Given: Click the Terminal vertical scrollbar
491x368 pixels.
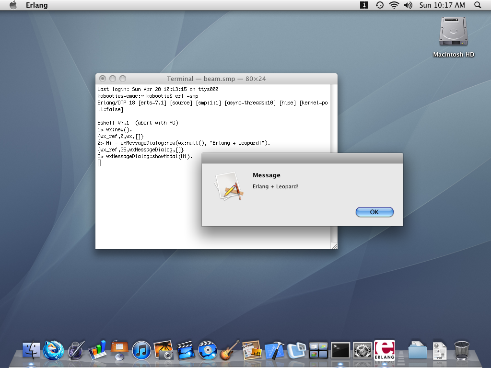Looking at the screenshot, I should click(x=334, y=118).
